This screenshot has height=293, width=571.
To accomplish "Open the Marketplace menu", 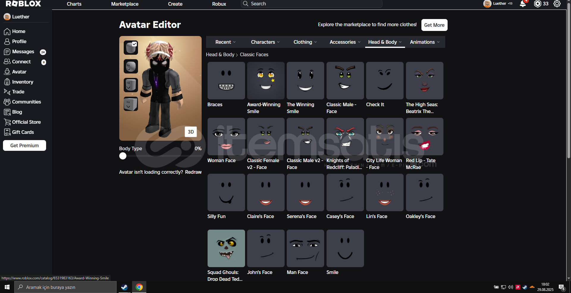I will 125,4.
